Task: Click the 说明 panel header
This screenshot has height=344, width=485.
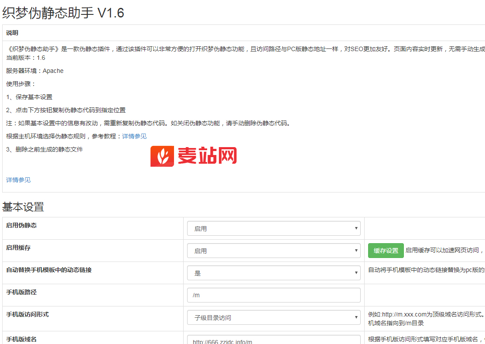Action: 12,33
